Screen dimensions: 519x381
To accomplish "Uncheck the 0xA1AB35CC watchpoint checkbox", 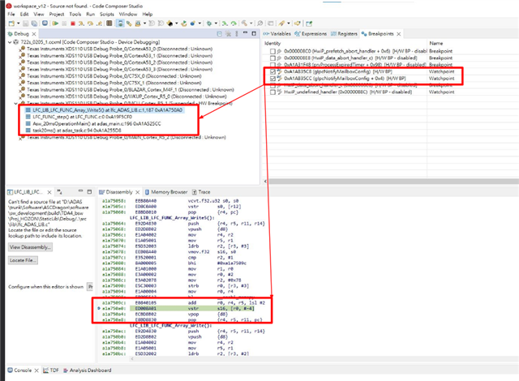I will 272,79.
